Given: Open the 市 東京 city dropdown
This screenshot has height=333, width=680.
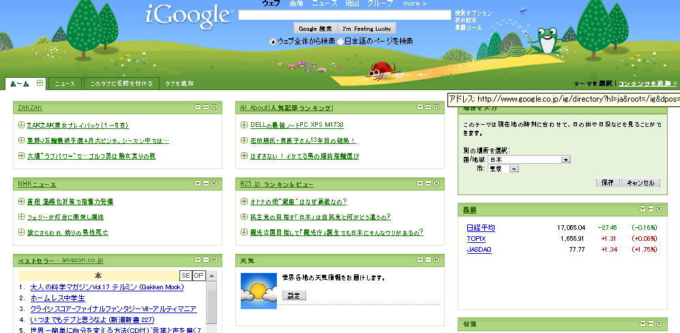Looking at the screenshot, I should pyautogui.click(x=503, y=169).
